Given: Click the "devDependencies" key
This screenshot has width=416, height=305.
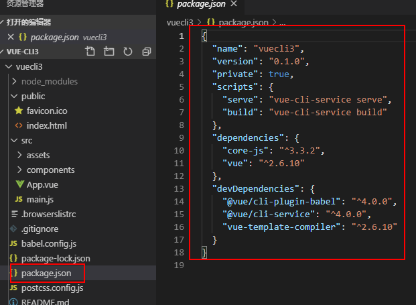Looking at the screenshot, I should (x=256, y=189).
